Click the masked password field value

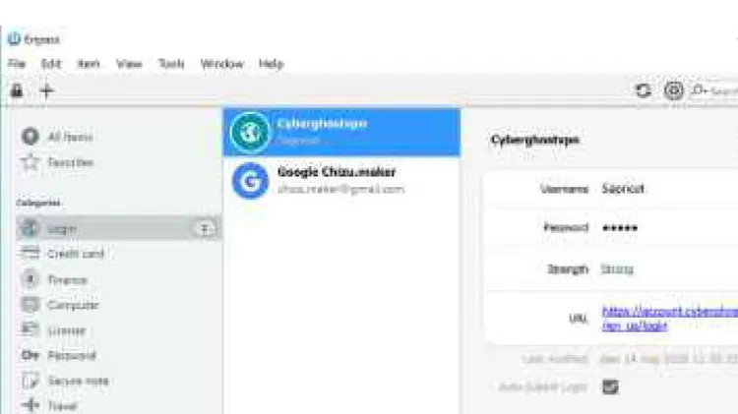click(620, 228)
